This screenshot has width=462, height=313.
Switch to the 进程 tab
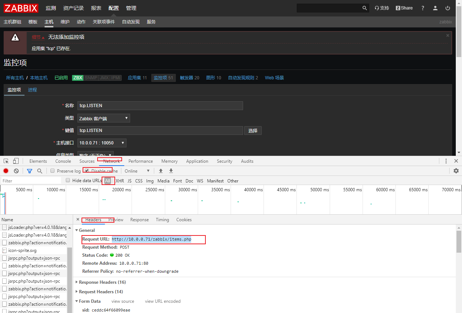pyautogui.click(x=33, y=90)
